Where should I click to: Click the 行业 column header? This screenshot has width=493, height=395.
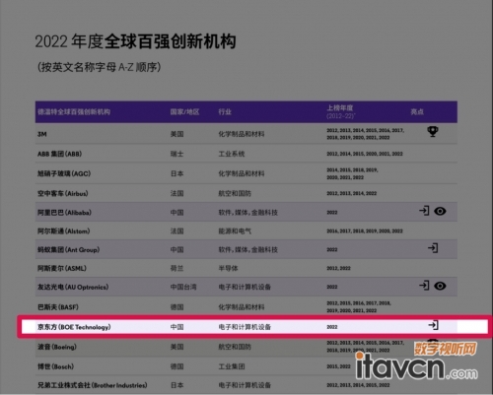pyautogui.click(x=225, y=112)
